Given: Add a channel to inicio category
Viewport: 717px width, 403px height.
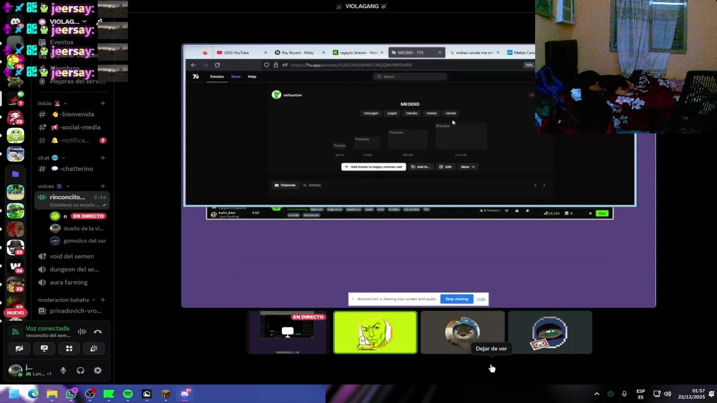Looking at the screenshot, I should click(103, 103).
